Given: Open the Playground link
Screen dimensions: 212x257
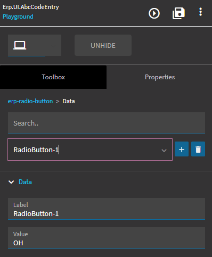Looking at the screenshot, I should (x=18, y=16).
